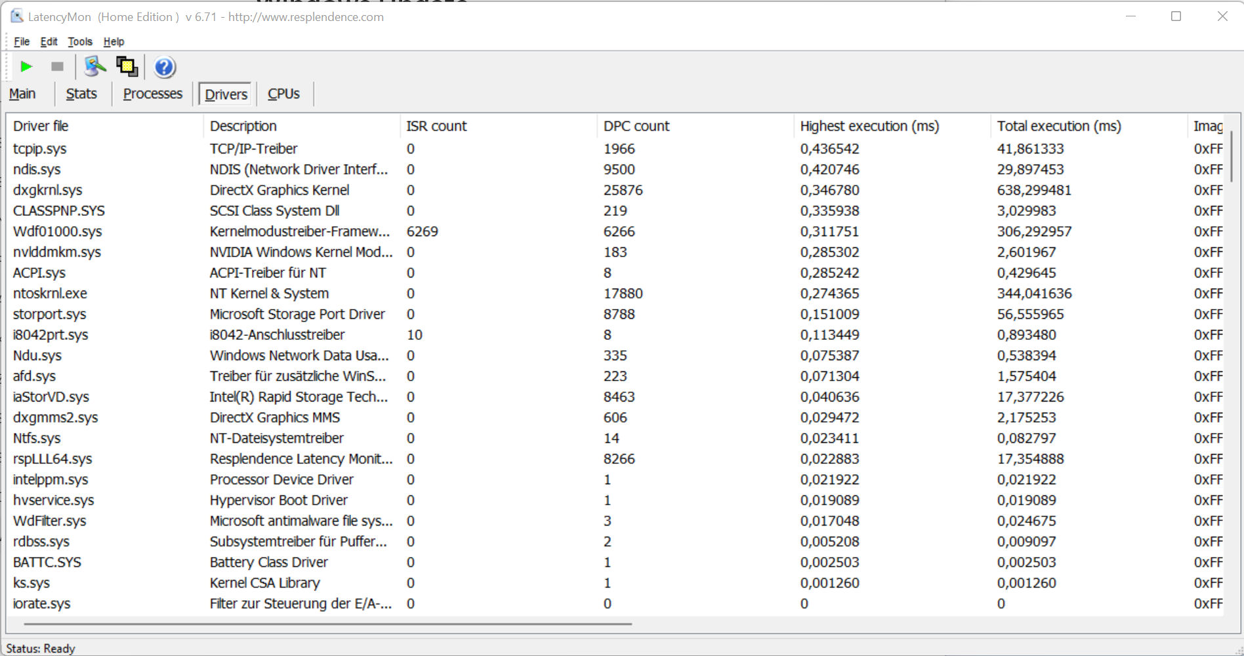This screenshot has width=1244, height=656.
Task: Click the NVIDIA Windows Kernel Mod... description
Action: [x=301, y=252]
